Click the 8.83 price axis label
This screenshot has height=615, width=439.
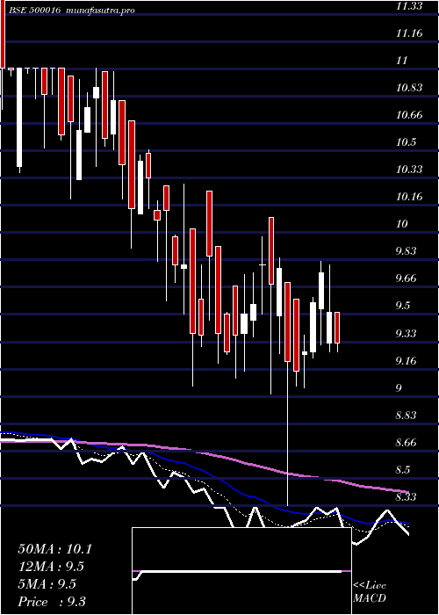point(406,416)
